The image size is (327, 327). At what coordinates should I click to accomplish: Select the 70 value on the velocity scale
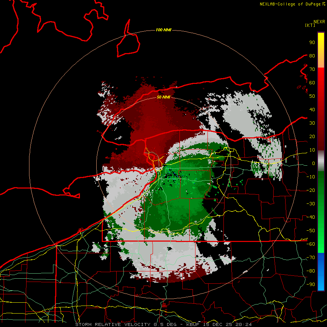pyautogui.click(x=312, y=69)
